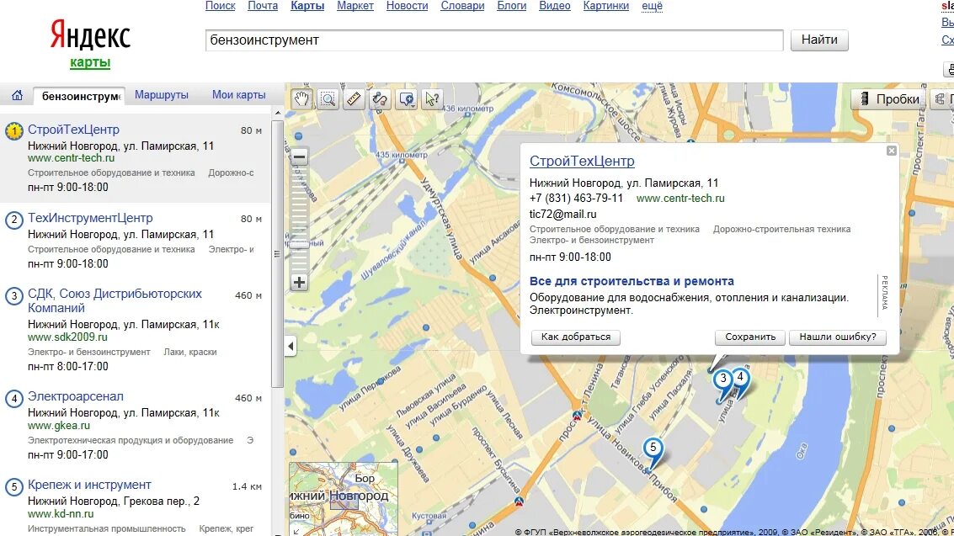Image resolution: width=954 pixels, height=536 pixels.
Task: Click map marker number 3
Action: coord(722,381)
